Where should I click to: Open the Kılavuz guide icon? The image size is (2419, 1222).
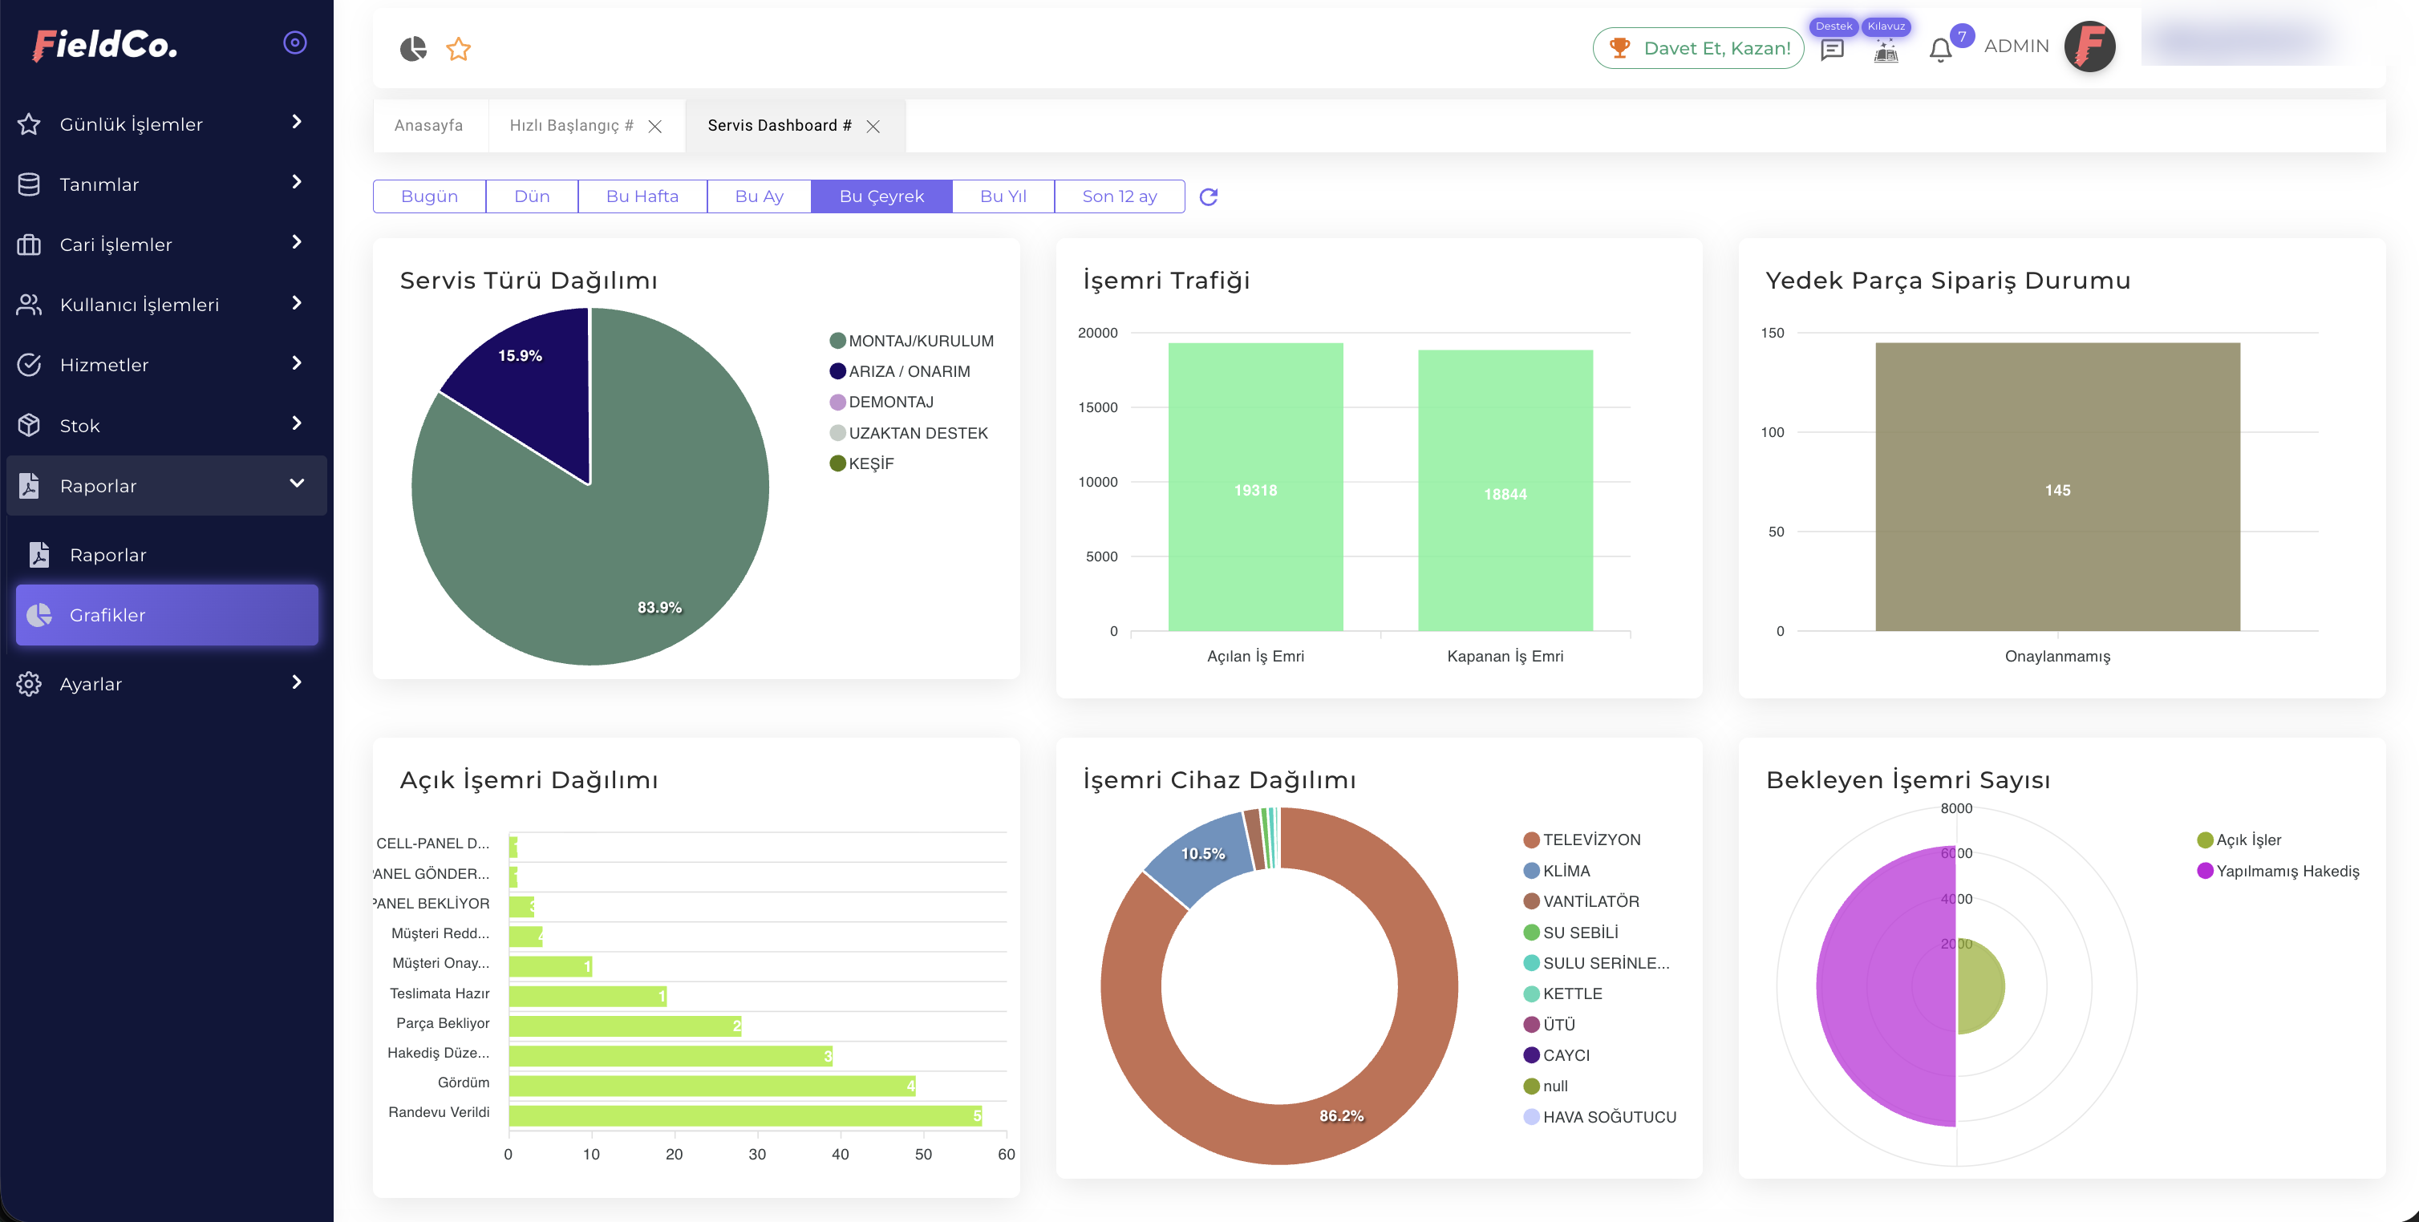pyautogui.click(x=1886, y=51)
